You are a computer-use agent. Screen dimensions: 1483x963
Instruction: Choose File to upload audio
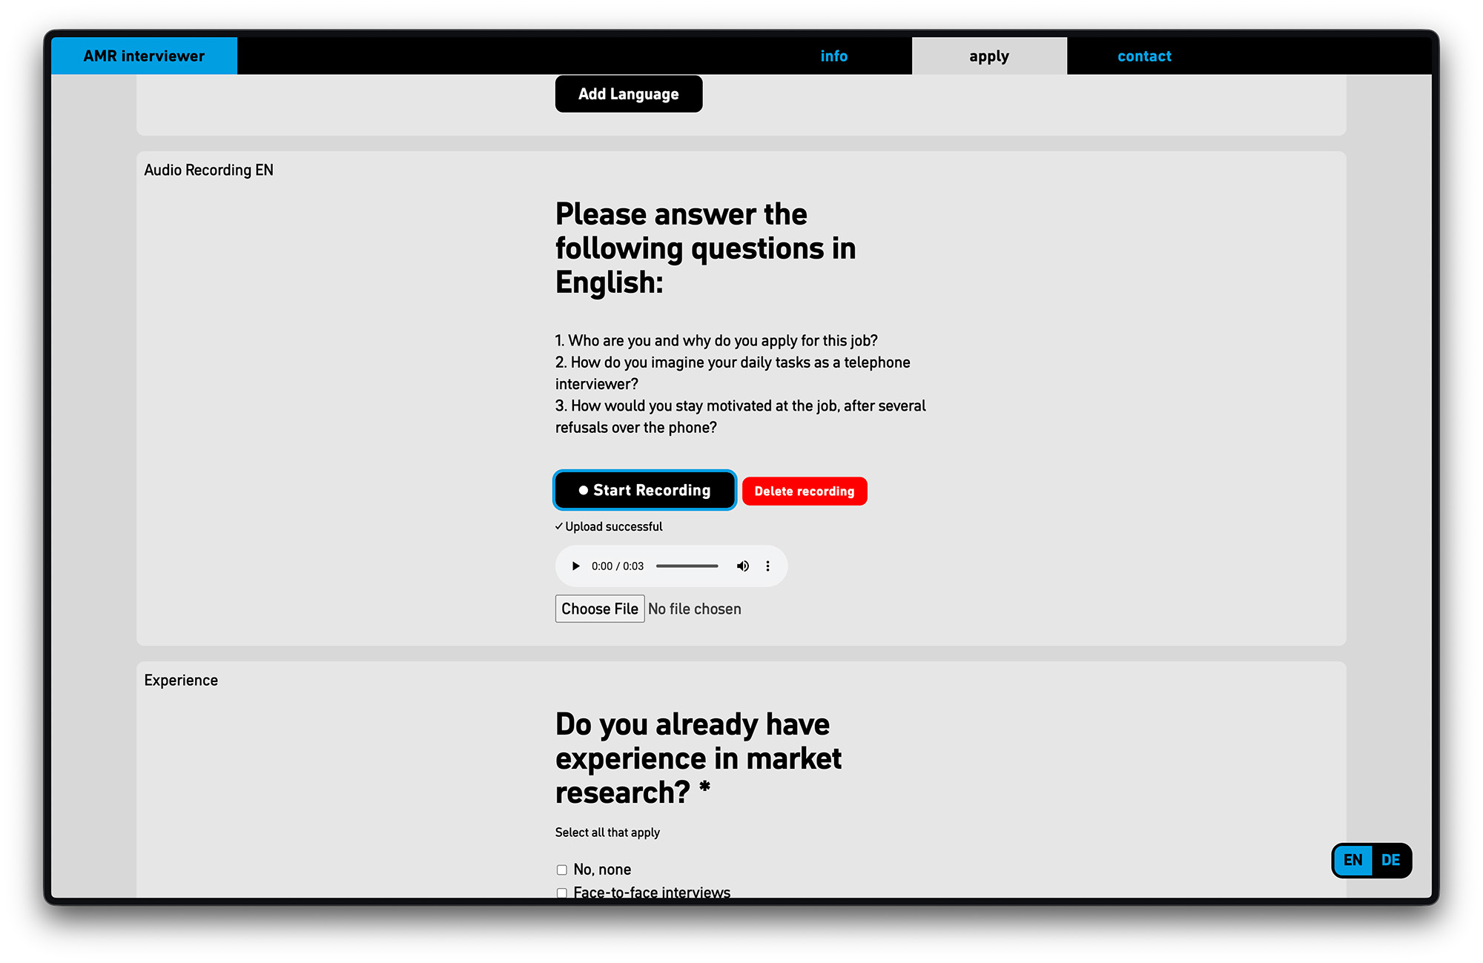pos(600,609)
